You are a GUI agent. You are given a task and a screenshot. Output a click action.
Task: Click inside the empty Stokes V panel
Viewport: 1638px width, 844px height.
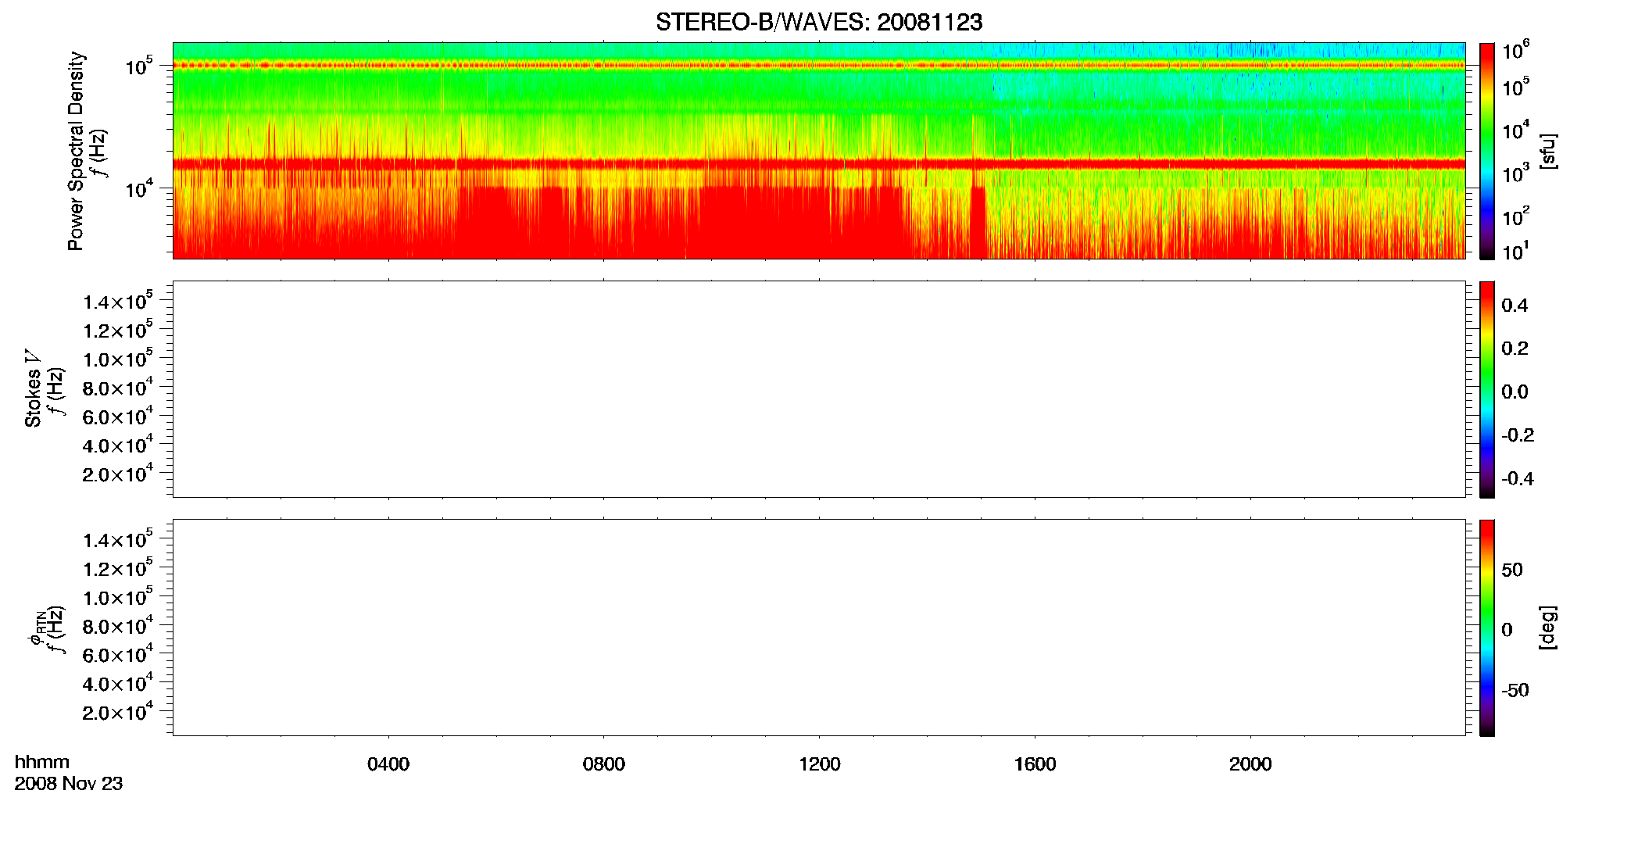[819, 389]
